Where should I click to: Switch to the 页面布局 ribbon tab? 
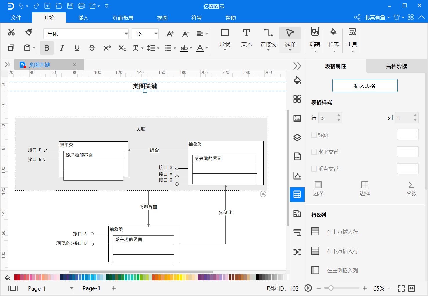pyautogui.click(x=123, y=18)
